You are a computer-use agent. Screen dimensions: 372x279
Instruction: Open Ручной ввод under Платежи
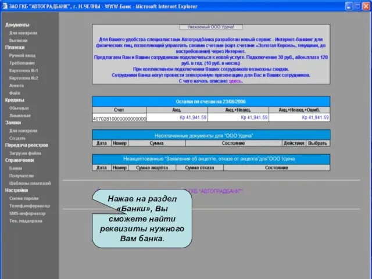coord(22,56)
